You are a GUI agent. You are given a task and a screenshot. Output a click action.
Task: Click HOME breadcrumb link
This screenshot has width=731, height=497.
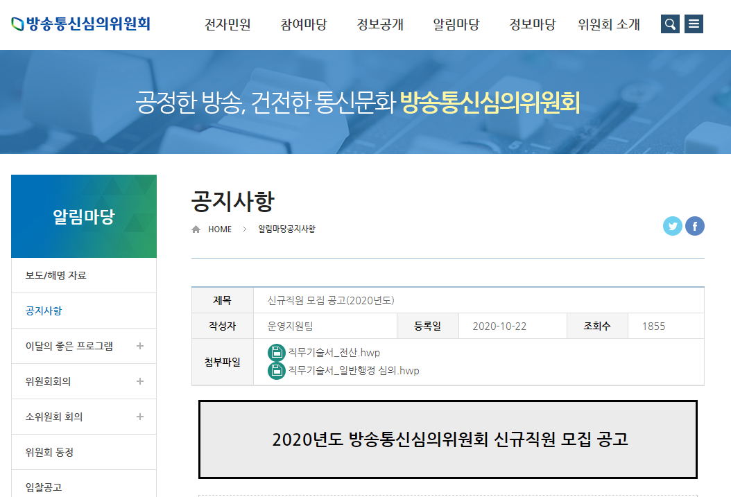220,229
